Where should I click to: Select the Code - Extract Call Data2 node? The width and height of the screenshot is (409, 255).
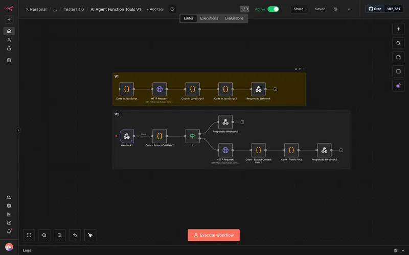pyautogui.click(x=160, y=136)
